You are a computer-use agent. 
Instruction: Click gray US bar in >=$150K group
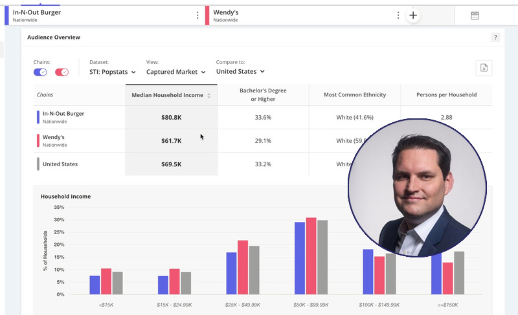(459, 273)
